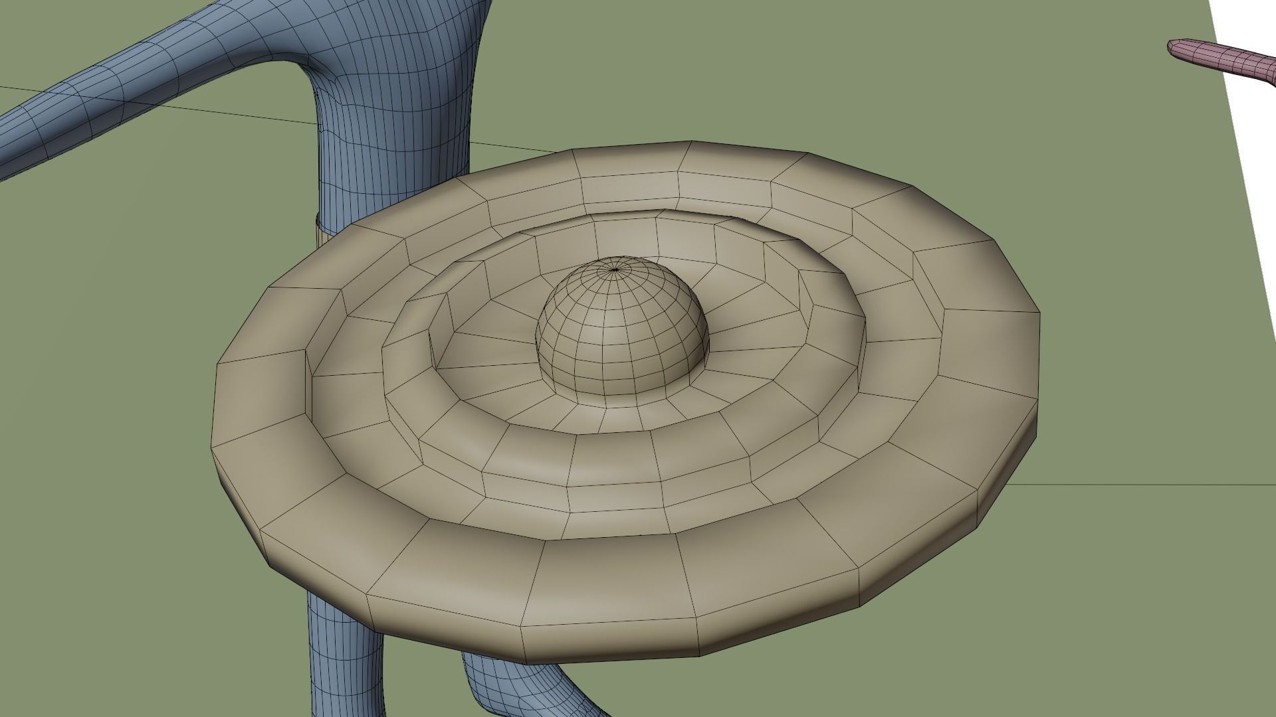The height and width of the screenshot is (717, 1276).
Task: Select the far back face of the outer ring
Action: pyautogui.click(x=631, y=159)
